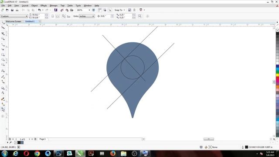Click the Undo arrow icon
The image size is (279, 157).
pyautogui.click(x=40, y=10)
